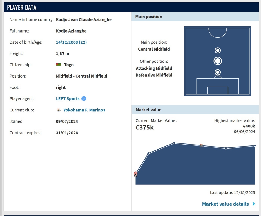Click the red club crest at chart start
261x216 pixels.
click(x=135, y=174)
